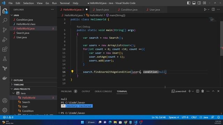Screen dimensions: 223x125
Task: Kill terminal with trash icon
Action: (x=202, y=91)
